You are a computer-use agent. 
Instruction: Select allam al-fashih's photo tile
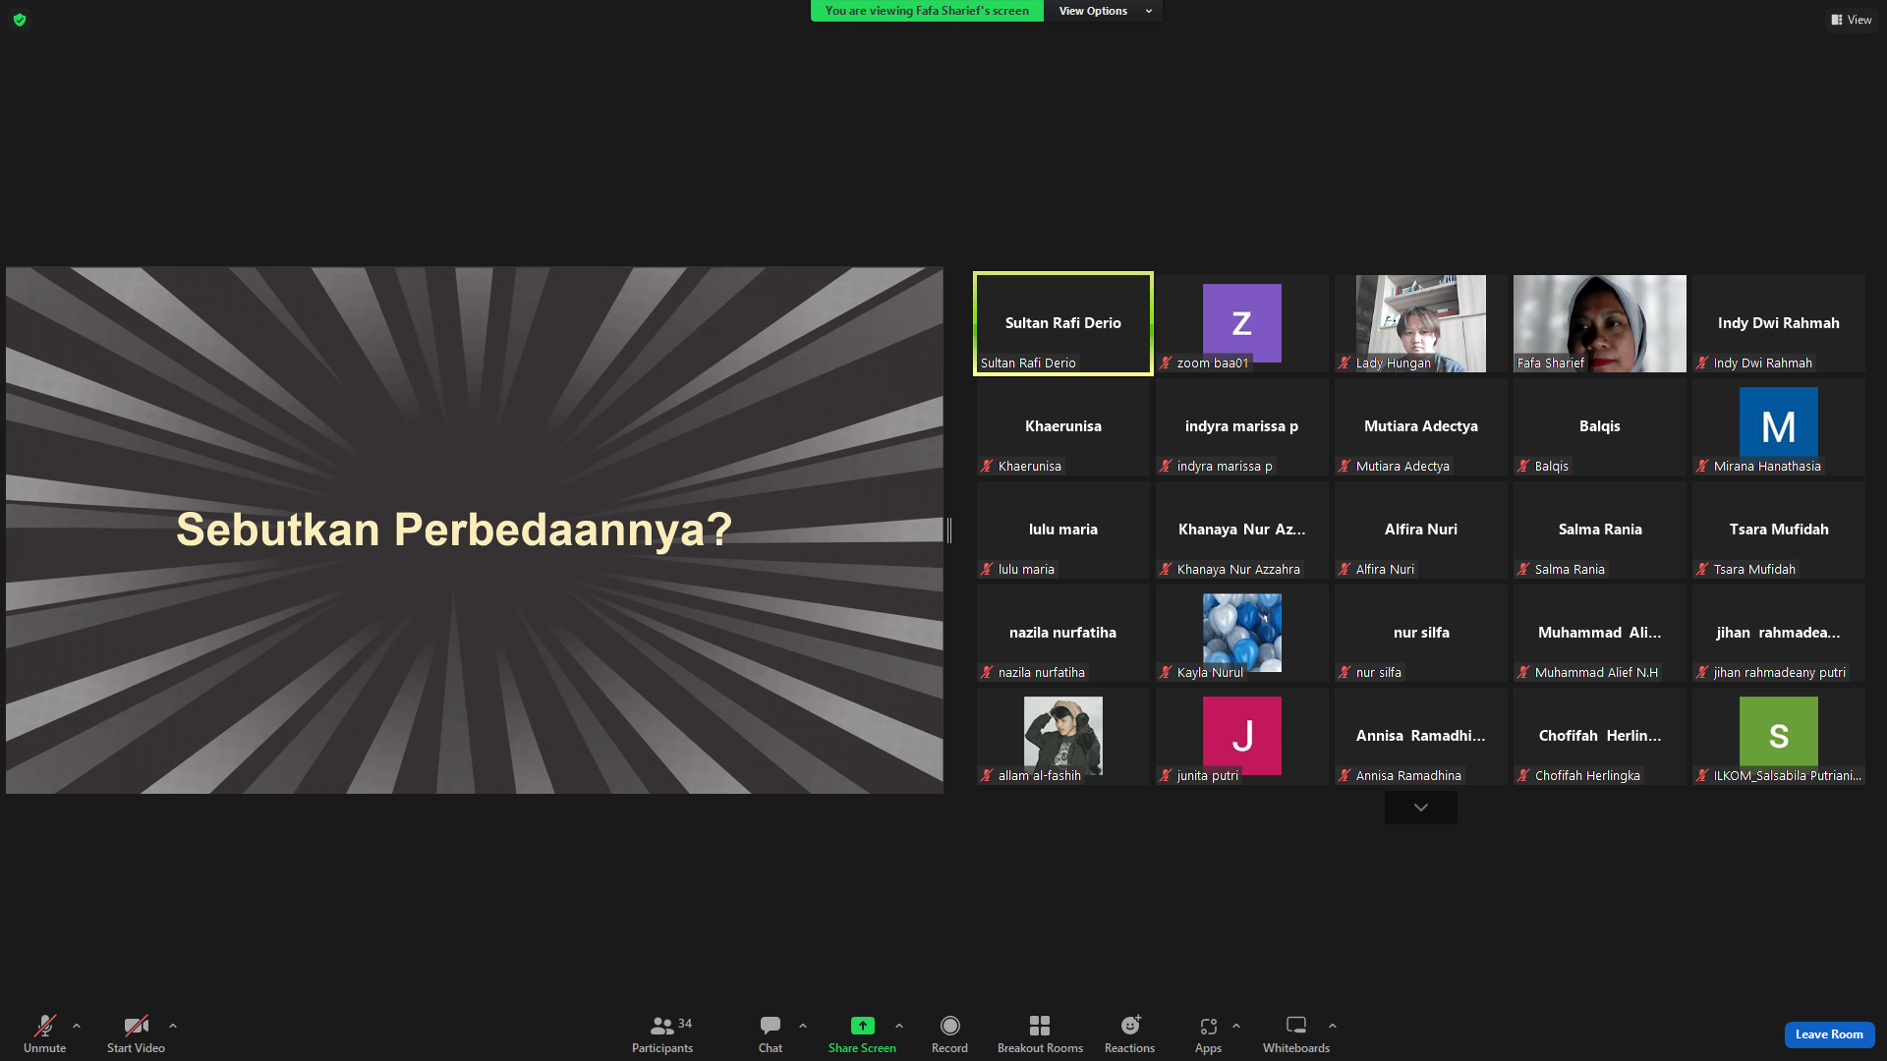click(1063, 736)
